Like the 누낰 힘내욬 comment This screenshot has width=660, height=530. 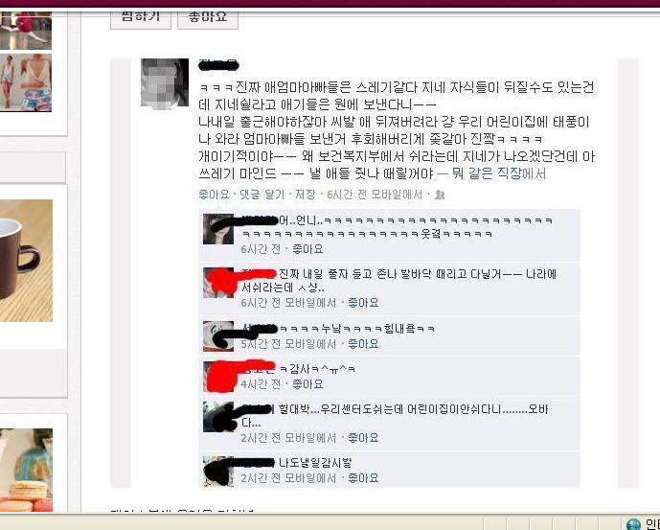(363, 344)
